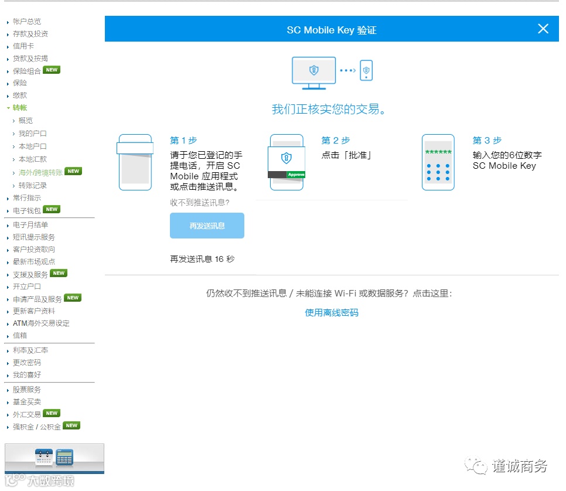Expand 常行指示 arrow
Image resolution: width=566 pixels, height=491 pixels.
(x=8, y=199)
